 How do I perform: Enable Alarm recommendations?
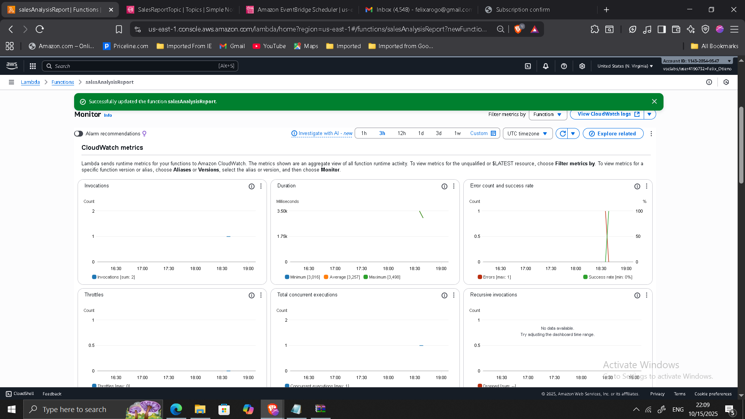(78, 133)
